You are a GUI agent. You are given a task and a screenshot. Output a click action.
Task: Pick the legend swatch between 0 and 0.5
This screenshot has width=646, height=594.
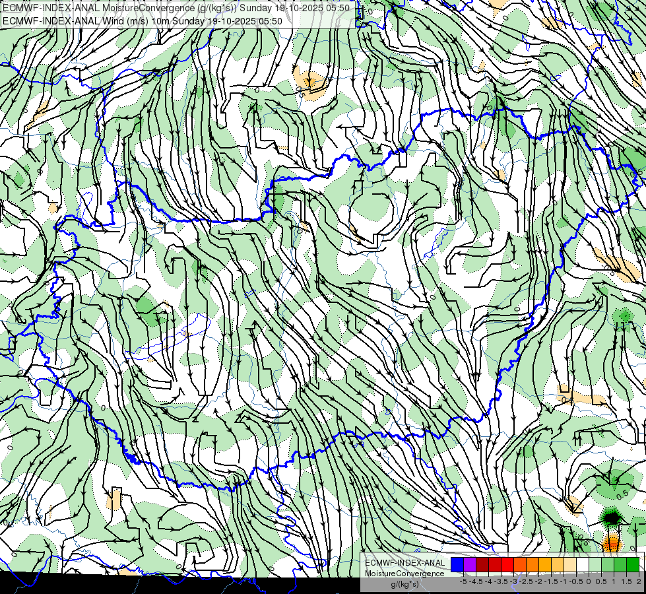point(595,564)
